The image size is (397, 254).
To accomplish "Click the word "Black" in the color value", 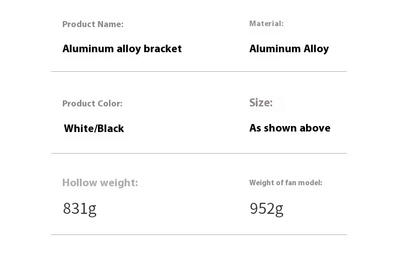I will click(x=111, y=129).
